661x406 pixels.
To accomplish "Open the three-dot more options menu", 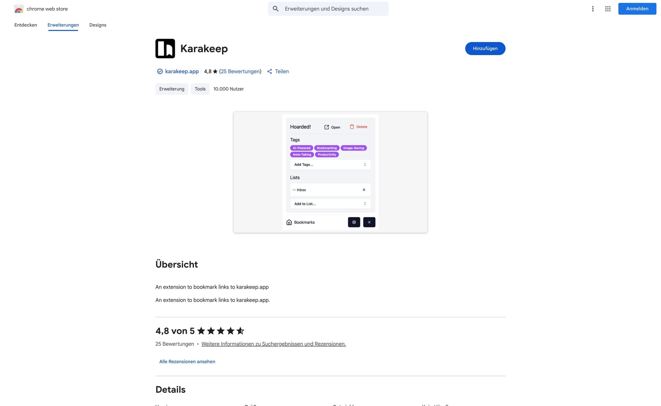I will 593,9.
